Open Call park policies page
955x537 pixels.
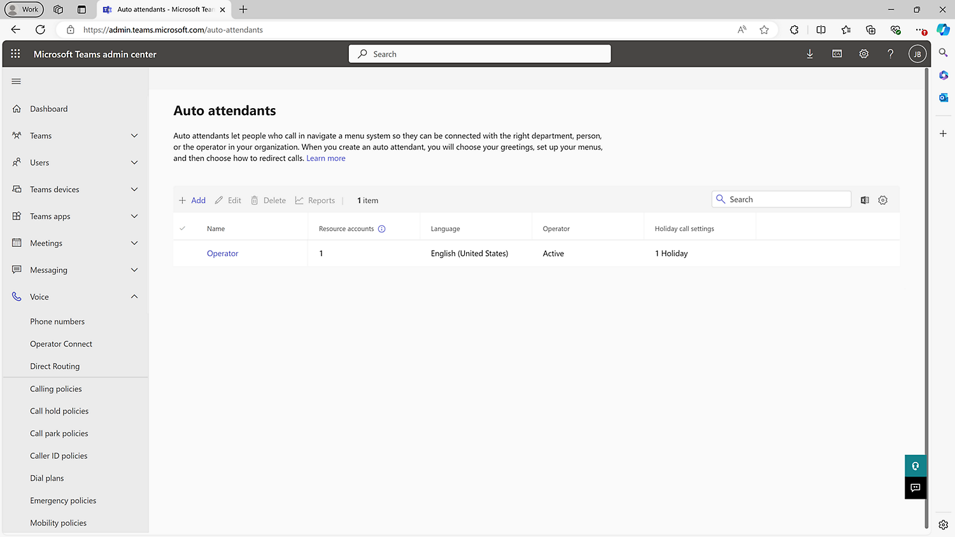(x=59, y=433)
